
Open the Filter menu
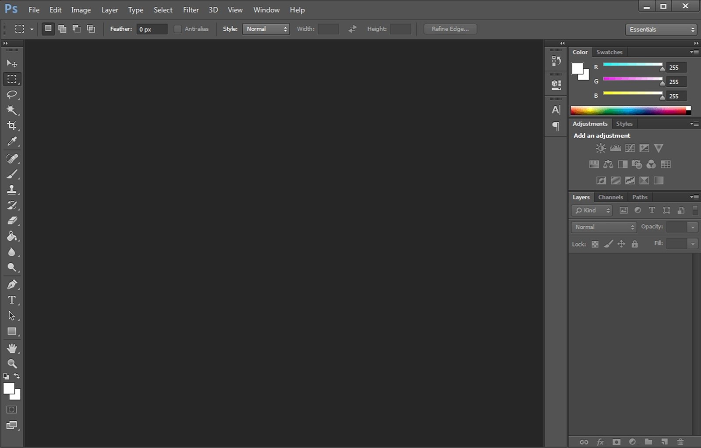[x=191, y=10]
